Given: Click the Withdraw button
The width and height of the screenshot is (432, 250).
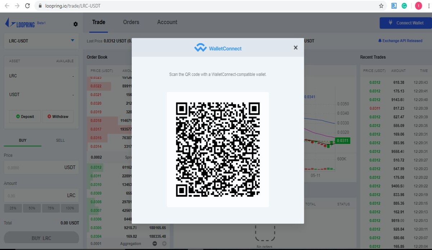Looking at the screenshot, I should point(58,117).
